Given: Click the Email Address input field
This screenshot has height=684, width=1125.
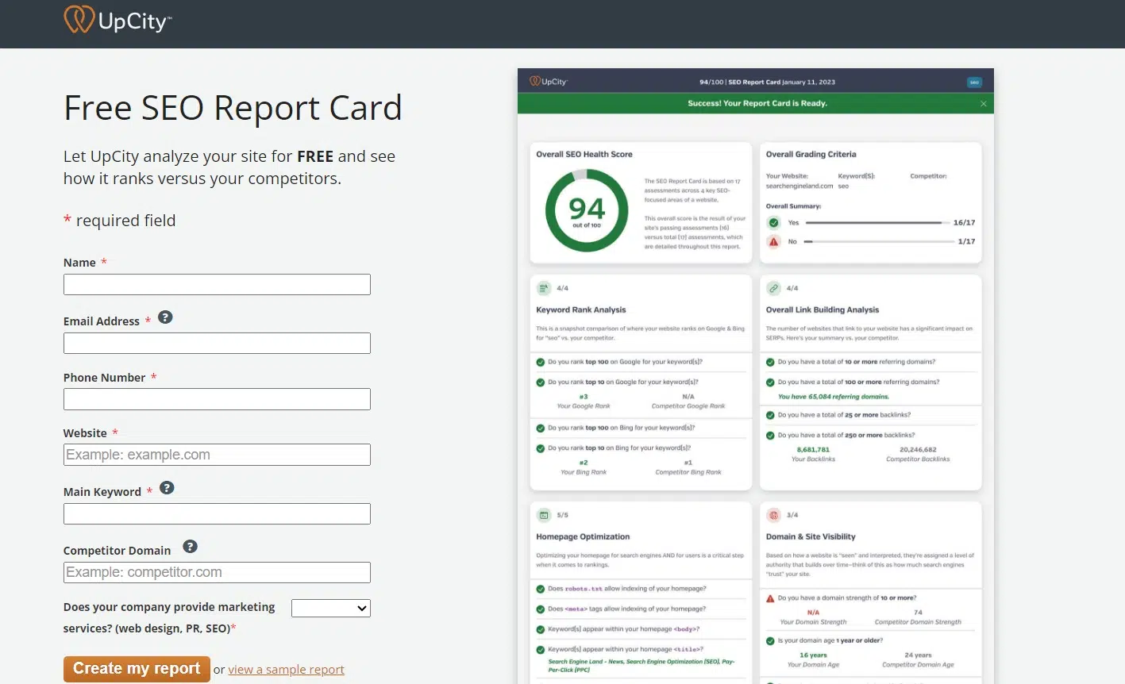Looking at the screenshot, I should point(217,344).
